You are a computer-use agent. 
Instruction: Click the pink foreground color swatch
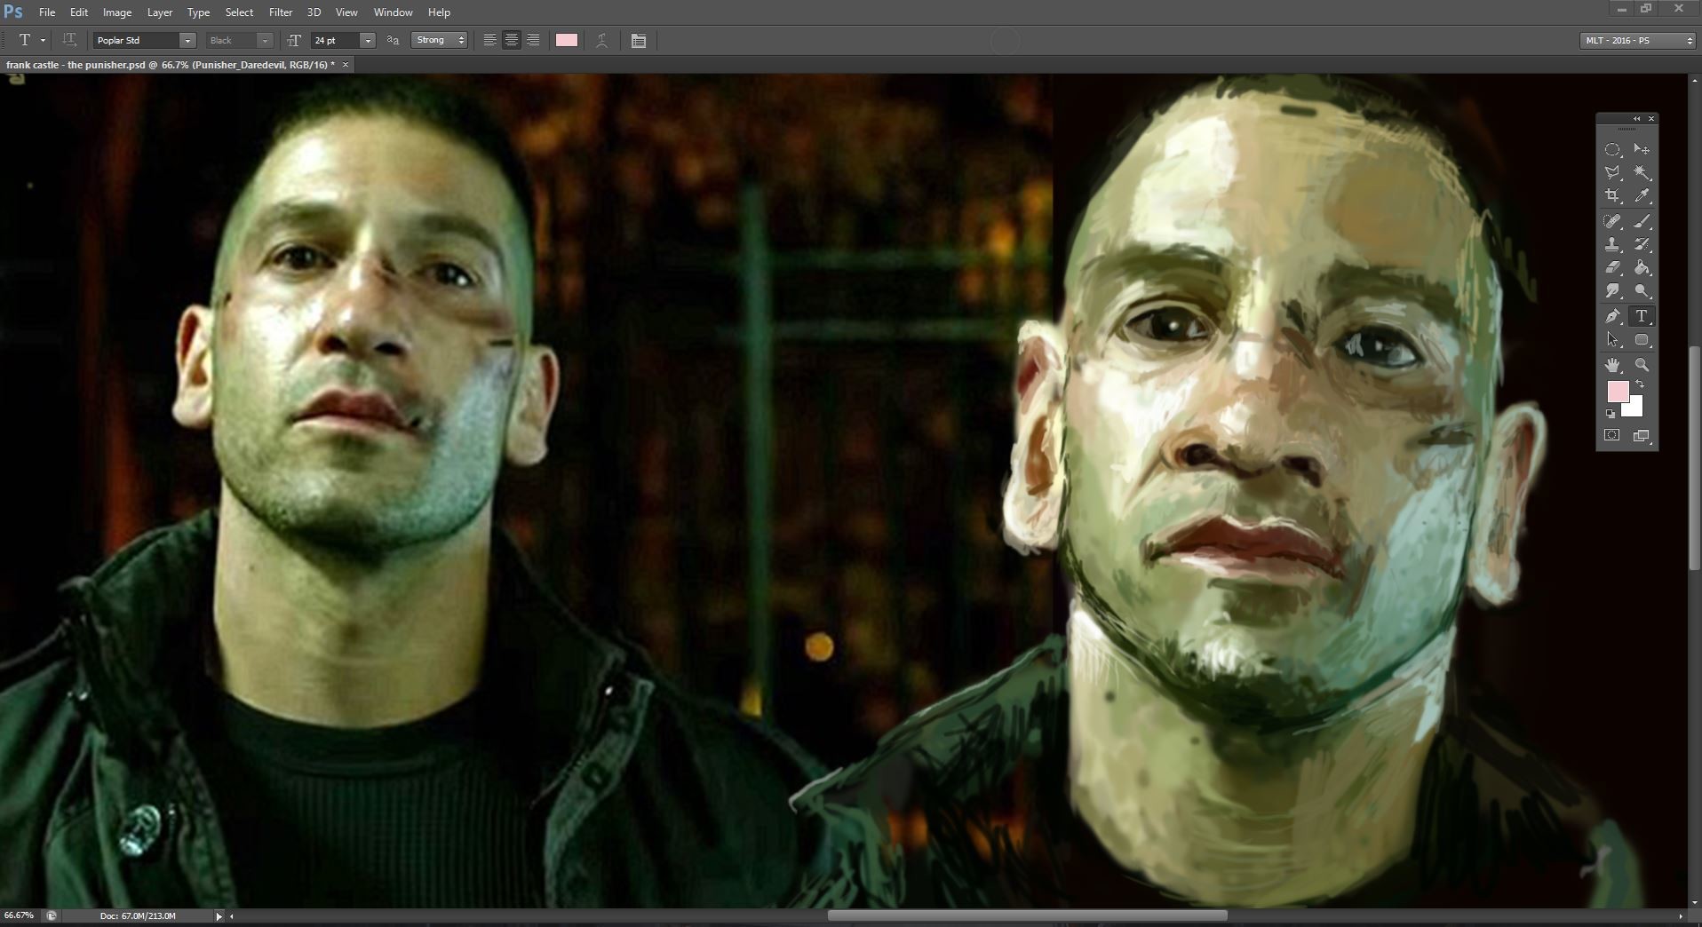tap(1617, 391)
